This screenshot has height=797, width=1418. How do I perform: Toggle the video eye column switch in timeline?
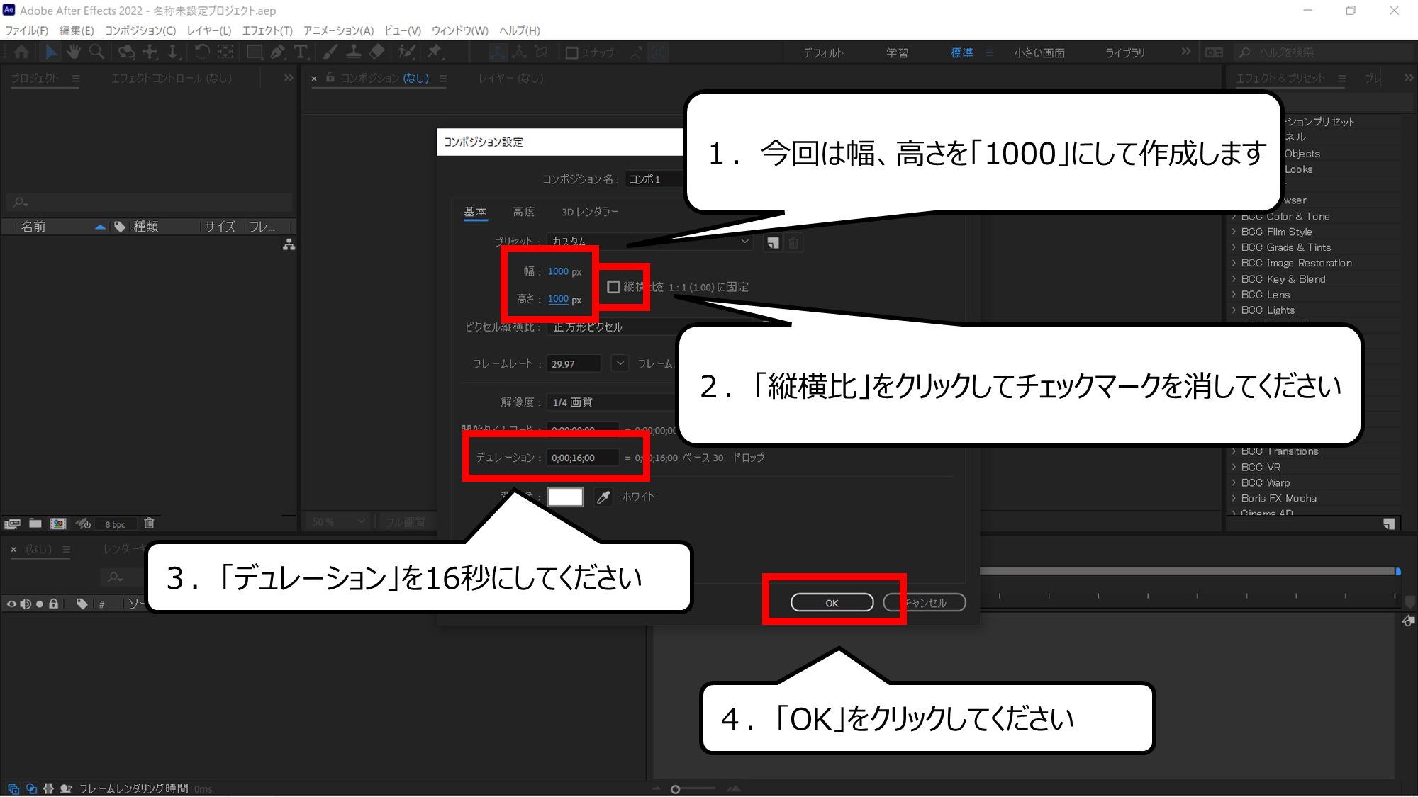(x=11, y=604)
